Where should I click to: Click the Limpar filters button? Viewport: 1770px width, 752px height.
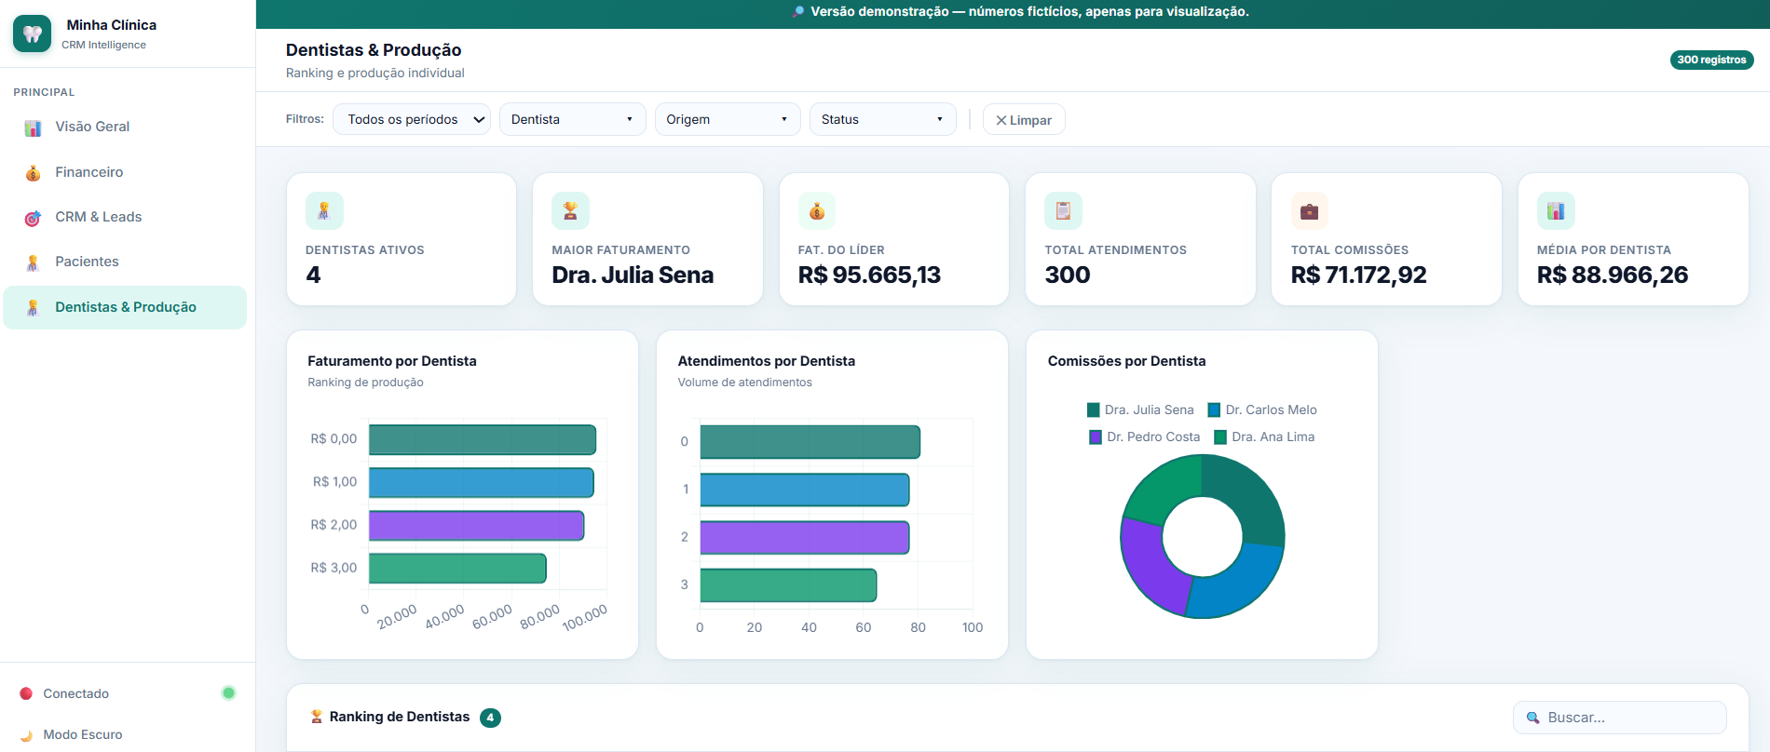pyautogui.click(x=1024, y=120)
